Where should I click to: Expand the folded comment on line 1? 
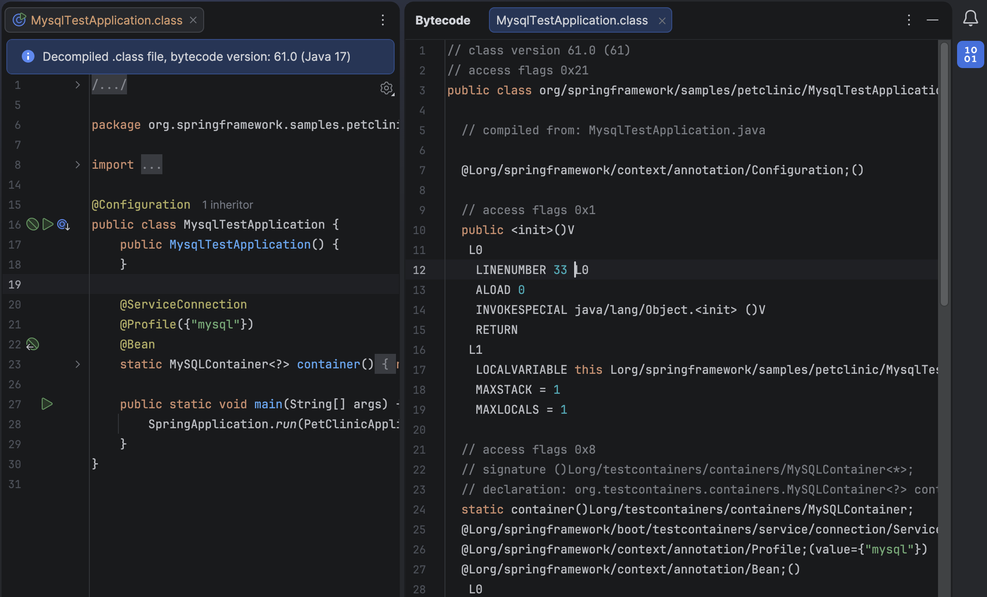pos(78,85)
